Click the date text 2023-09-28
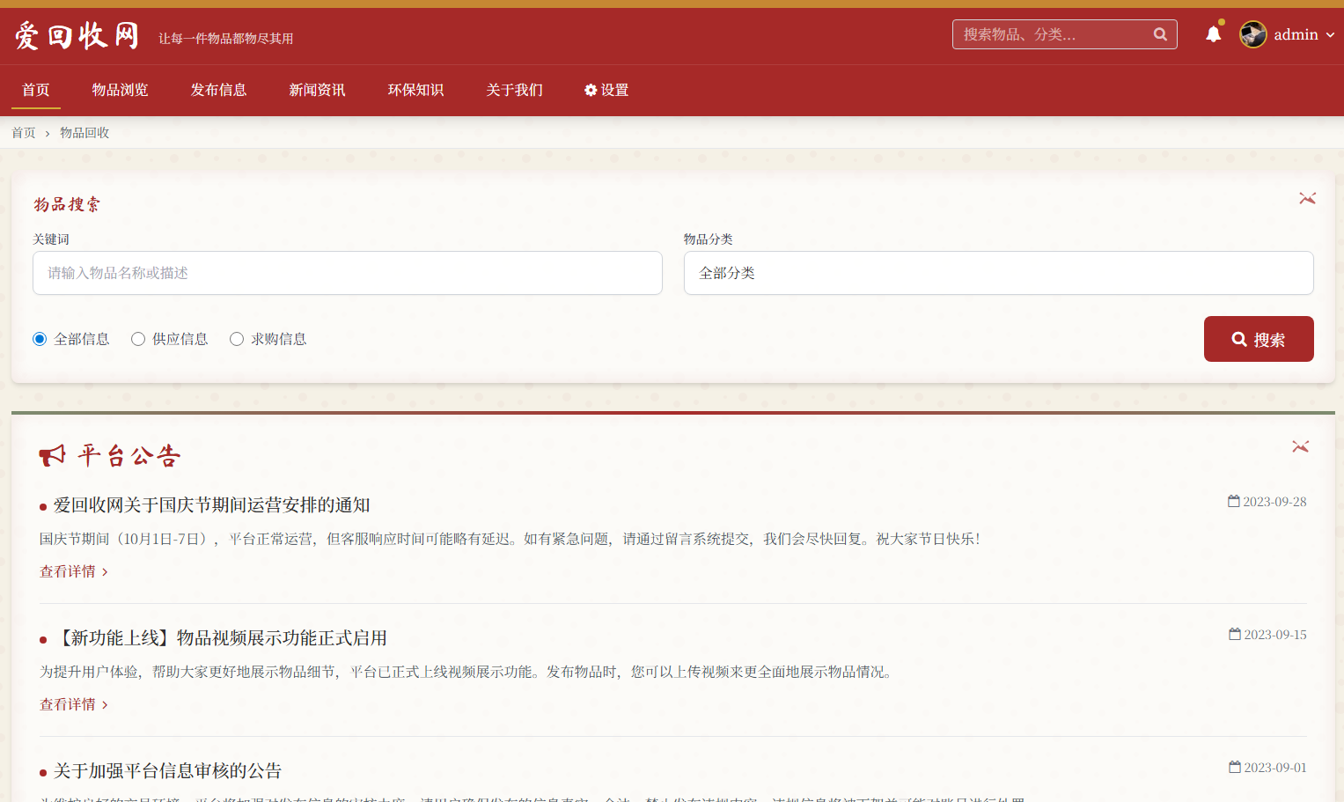This screenshot has width=1344, height=802. tap(1274, 502)
